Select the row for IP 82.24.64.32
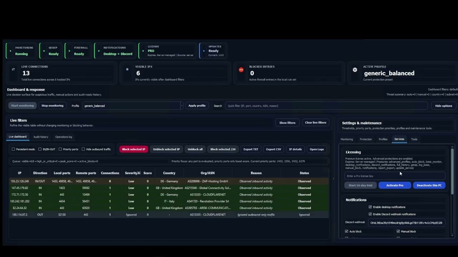This screenshot has width=458, height=257. 169,208
